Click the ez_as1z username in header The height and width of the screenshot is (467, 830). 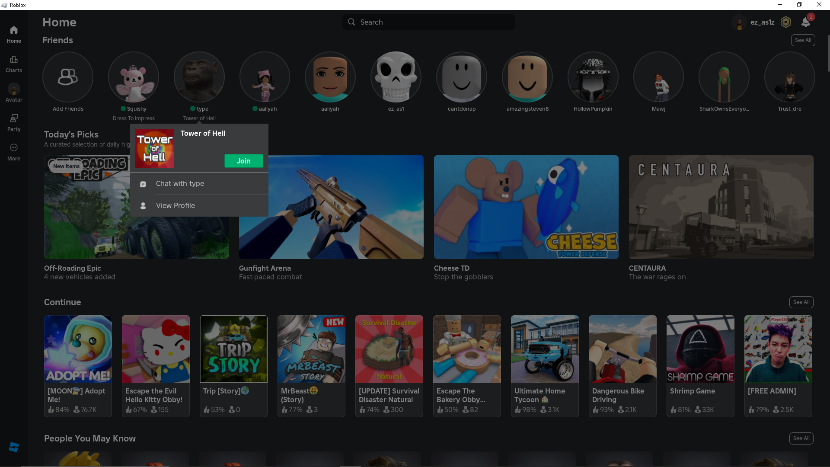[762, 22]
